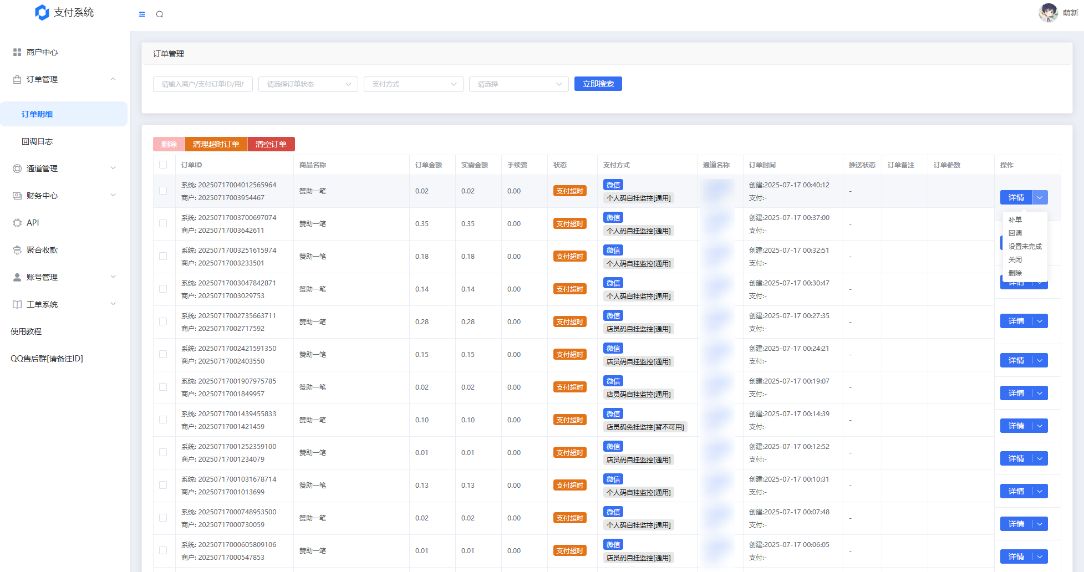Open 回调日志 in the sidebar

[x=37, y=141]
